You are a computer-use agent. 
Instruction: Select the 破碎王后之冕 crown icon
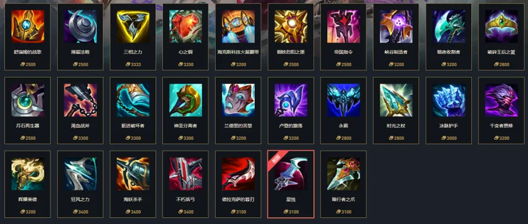pyautogui.click(x=502, y=26)
